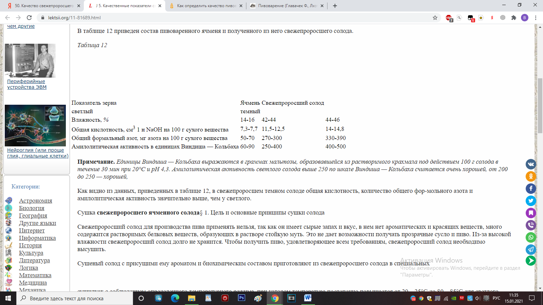543x305 pixels.
Task: Go forward to the next page
Action: click(x=18, y=18)
